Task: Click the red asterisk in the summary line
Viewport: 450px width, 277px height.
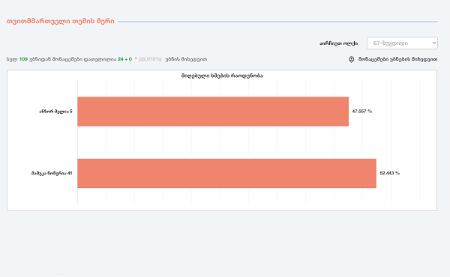Action: click(136, 58)
